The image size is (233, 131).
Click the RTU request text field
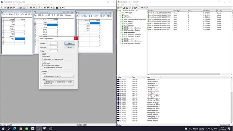click(58, 76)
